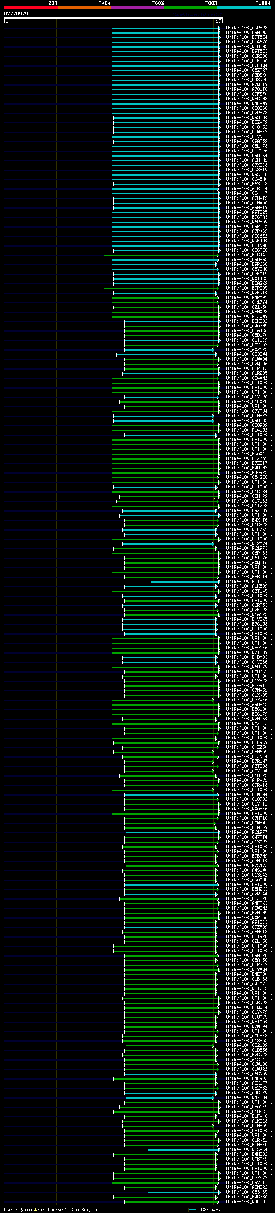Click the label UniRef100_A7Q1T8
Image resolution: width=275 pixels, height=1213 pixels.
pyautogui.click(x=247, y=89)
